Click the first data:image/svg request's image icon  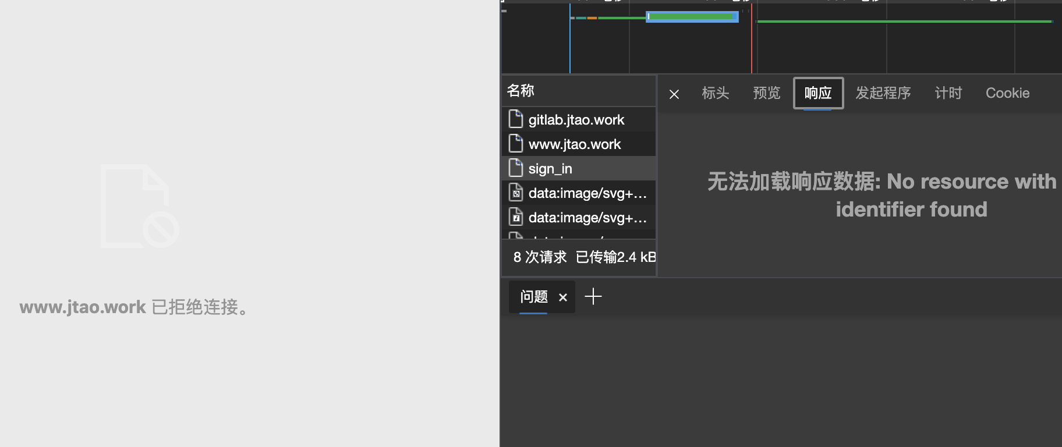tap(515, 193)
